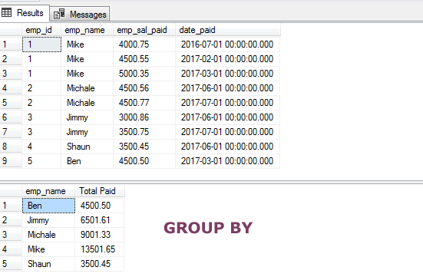Click the date cell 2017-02-01 00:00:00.000

tap(228, 59)
